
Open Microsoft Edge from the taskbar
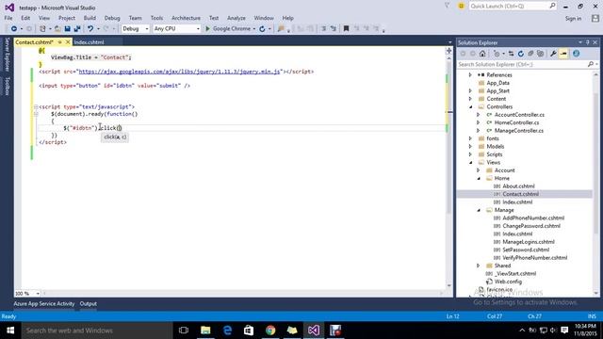click(227, 331)
